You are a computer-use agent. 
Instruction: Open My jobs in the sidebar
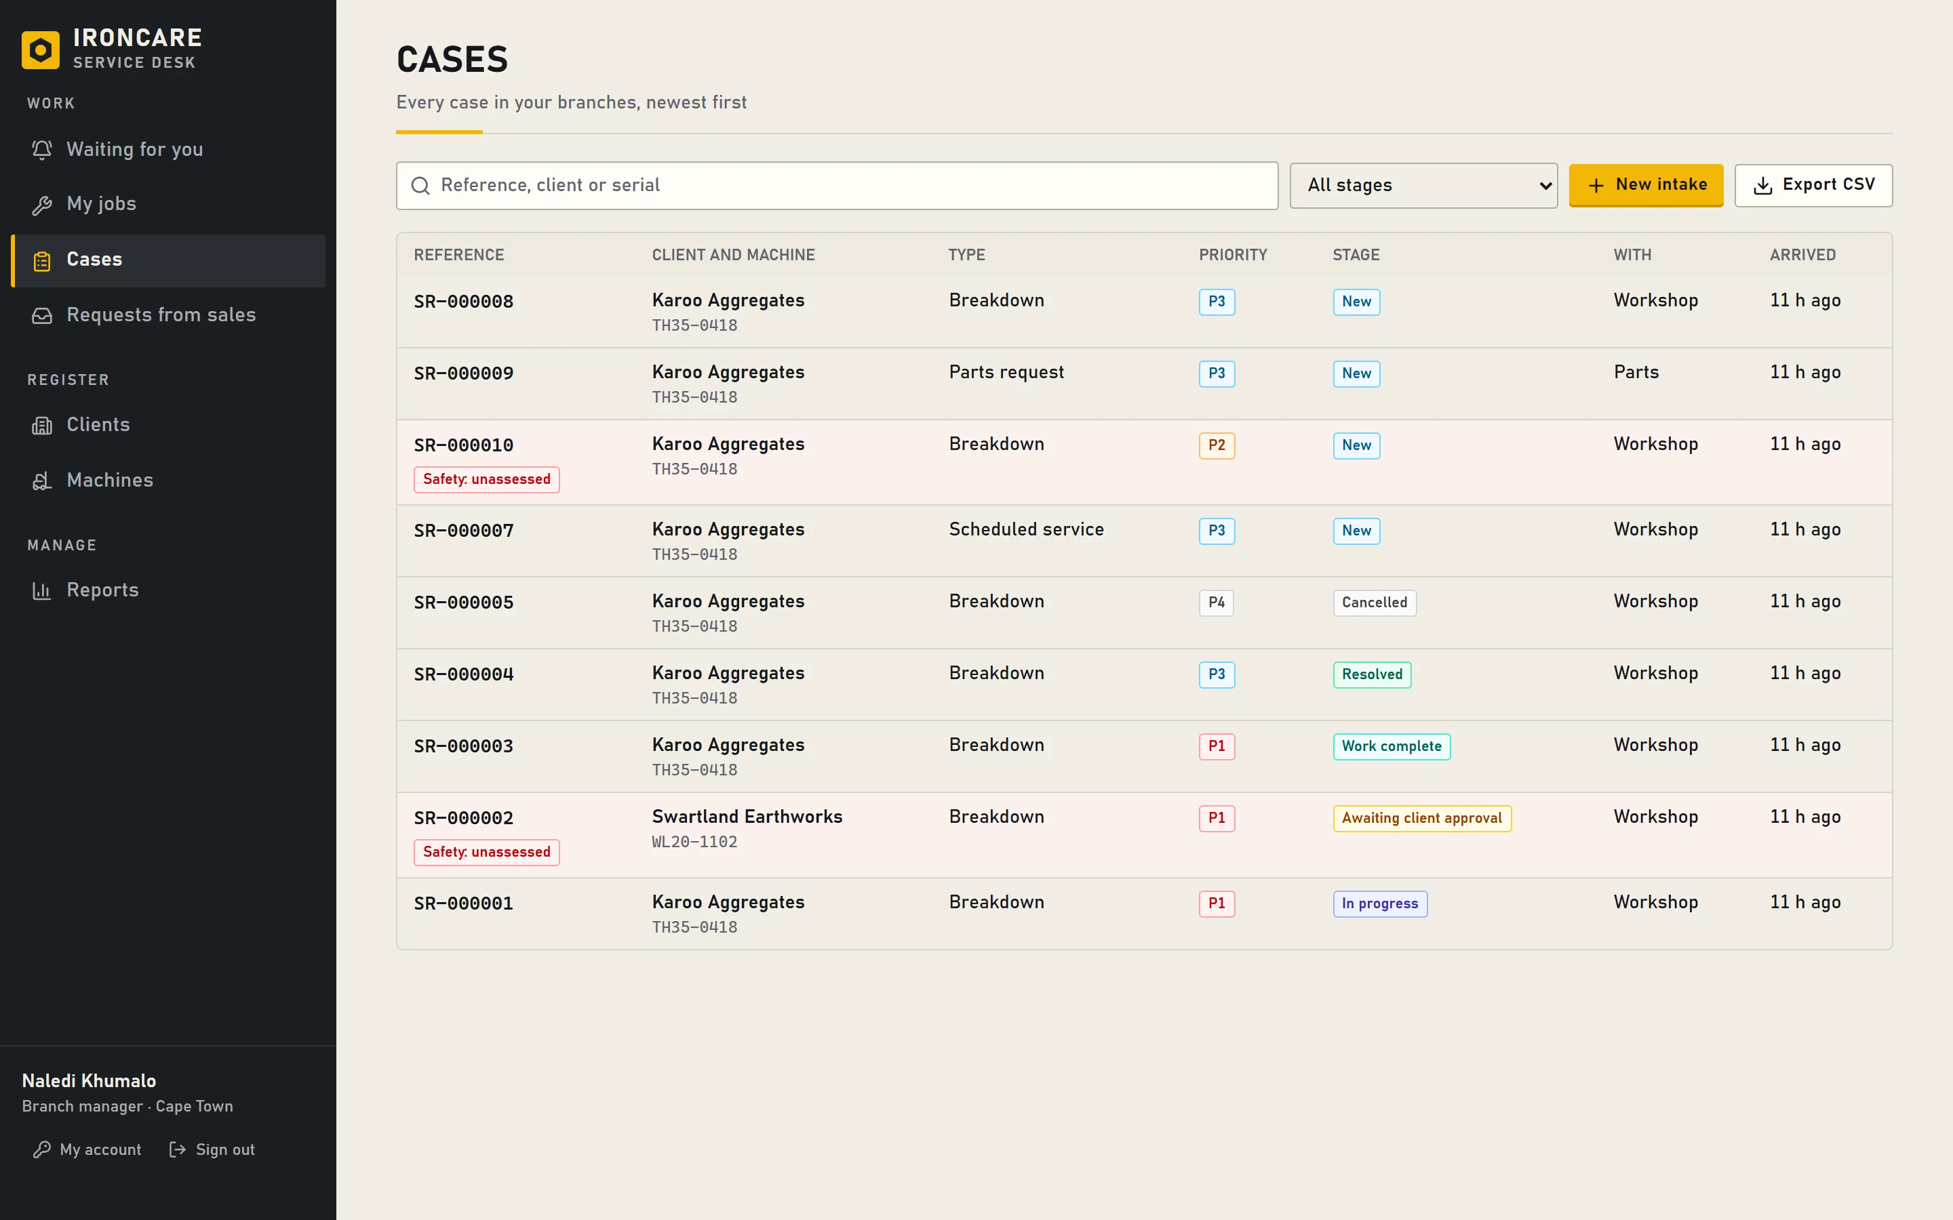168,205
